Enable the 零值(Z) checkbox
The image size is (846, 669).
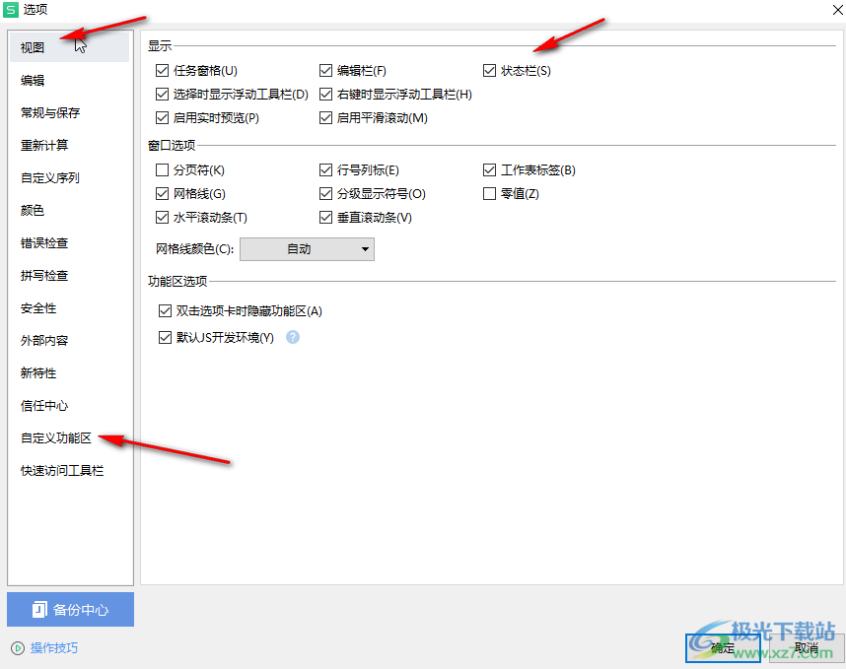pos(489,194)
